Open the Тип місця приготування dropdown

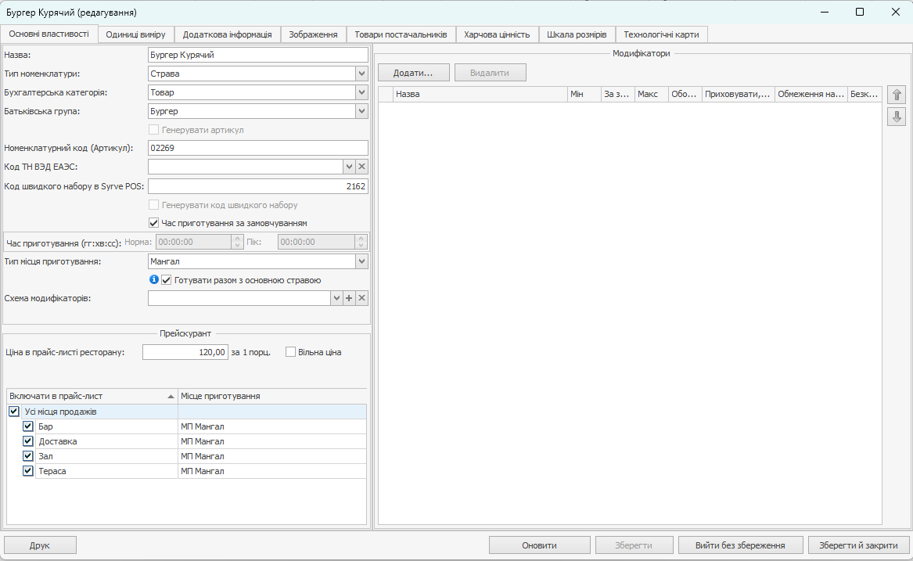(x=361, y=261)
